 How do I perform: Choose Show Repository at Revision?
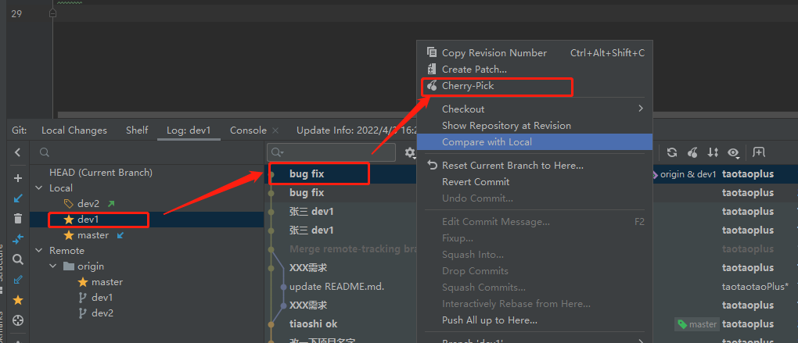pyautogui.click(x=534, y=126)
